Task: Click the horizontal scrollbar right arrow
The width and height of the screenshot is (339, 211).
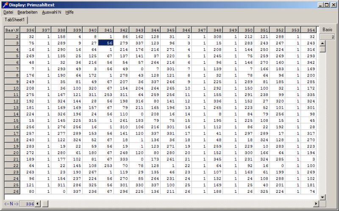Action: [316, 204]
